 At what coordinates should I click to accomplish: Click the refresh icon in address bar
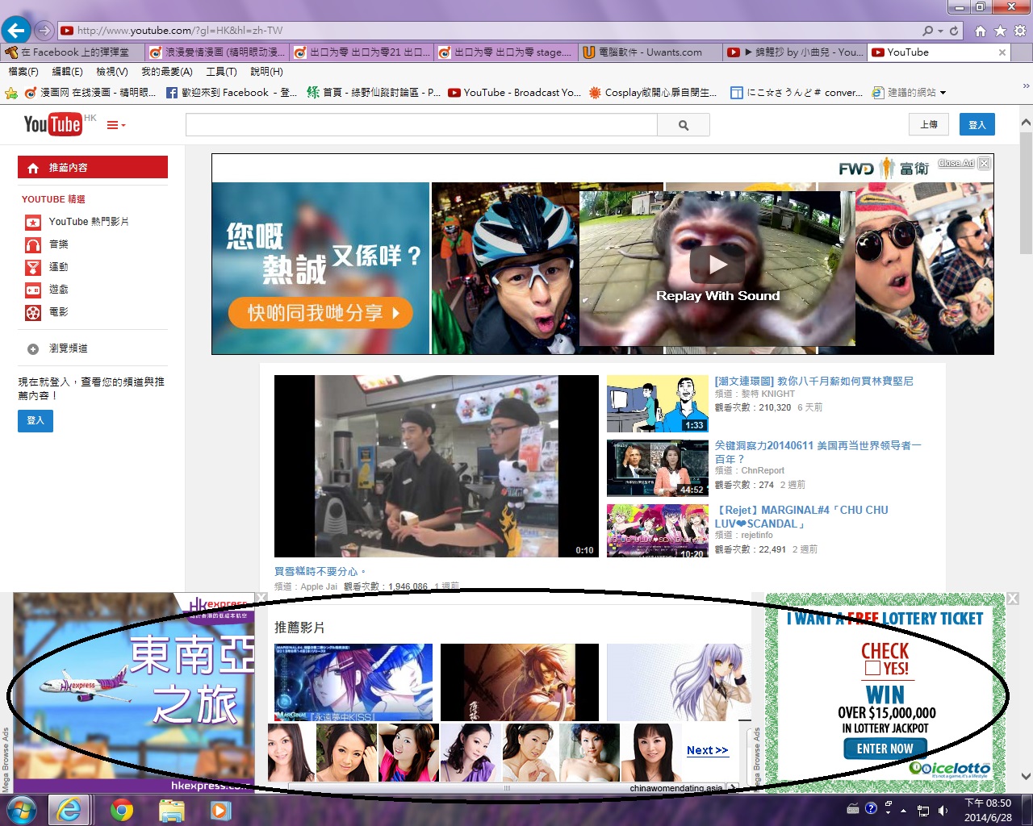click(954, 31)
